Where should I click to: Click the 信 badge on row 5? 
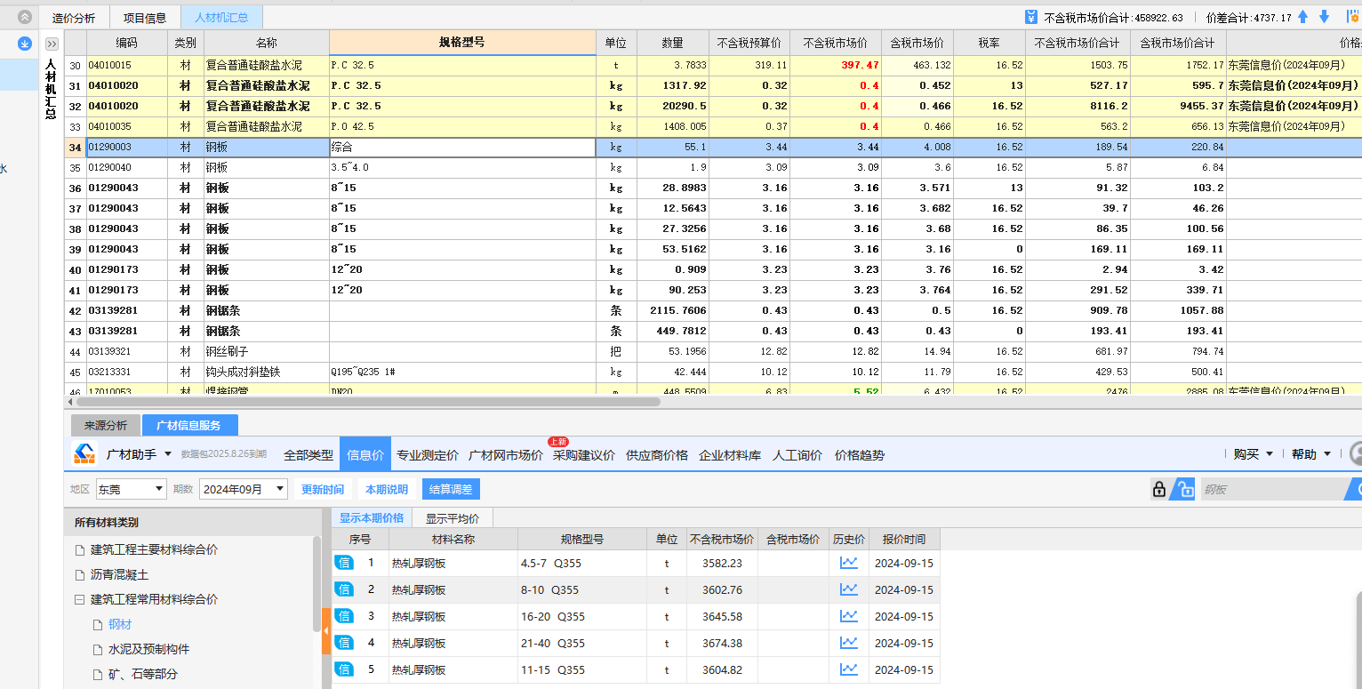point(344,669)
